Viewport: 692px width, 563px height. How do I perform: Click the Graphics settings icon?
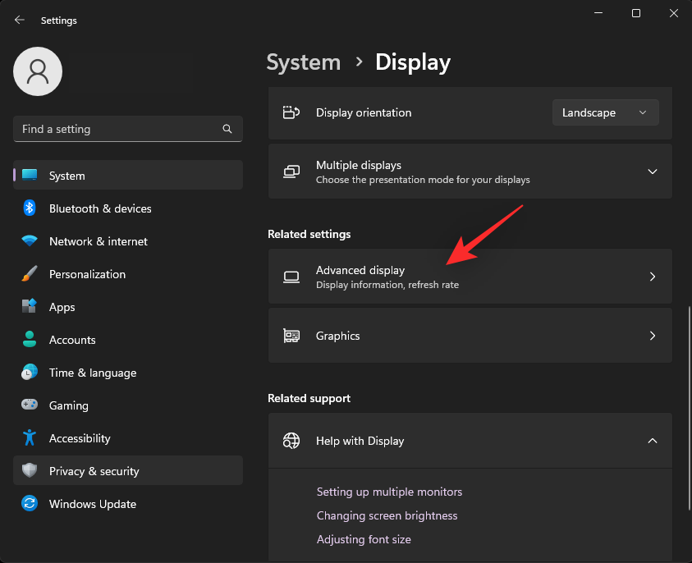click(291, 335)
